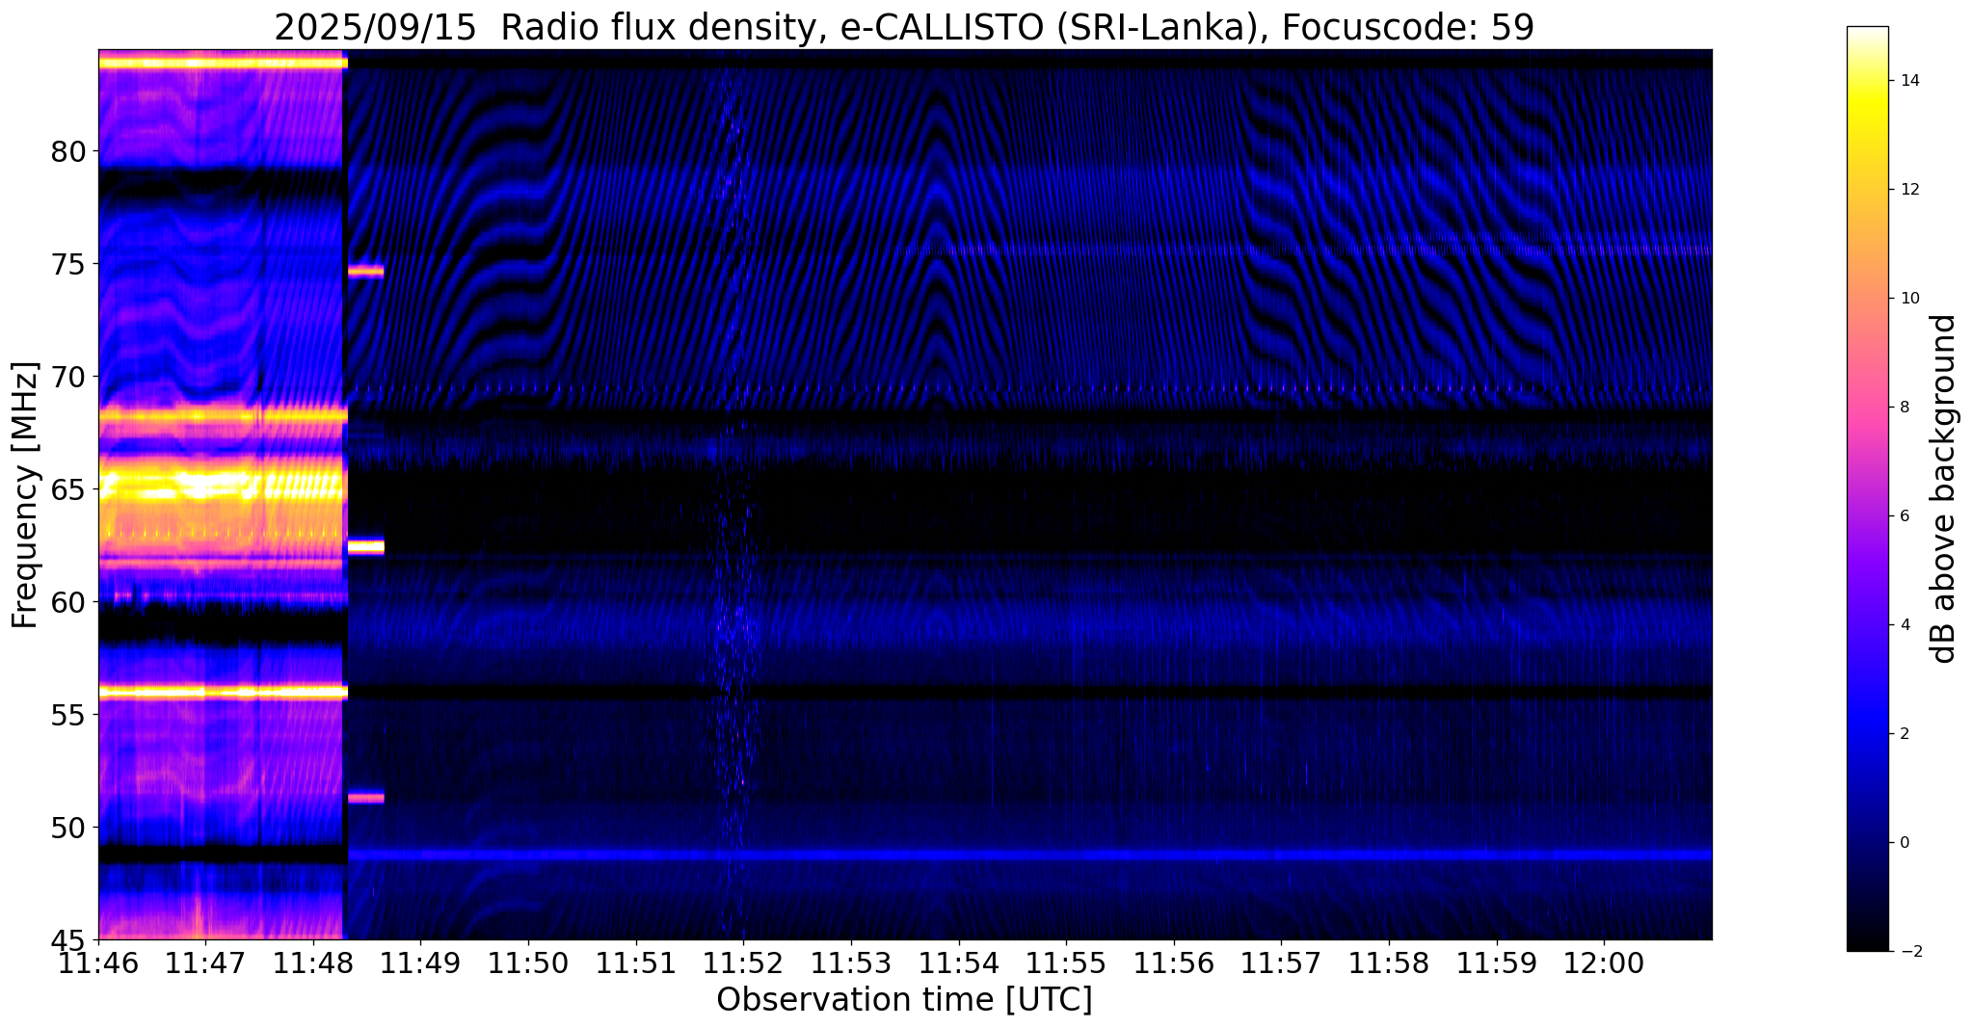The width and height of the screenshot is (1973, 1028).
Task: Click the 11:55 time tick label
Action: pos(1066,963)
